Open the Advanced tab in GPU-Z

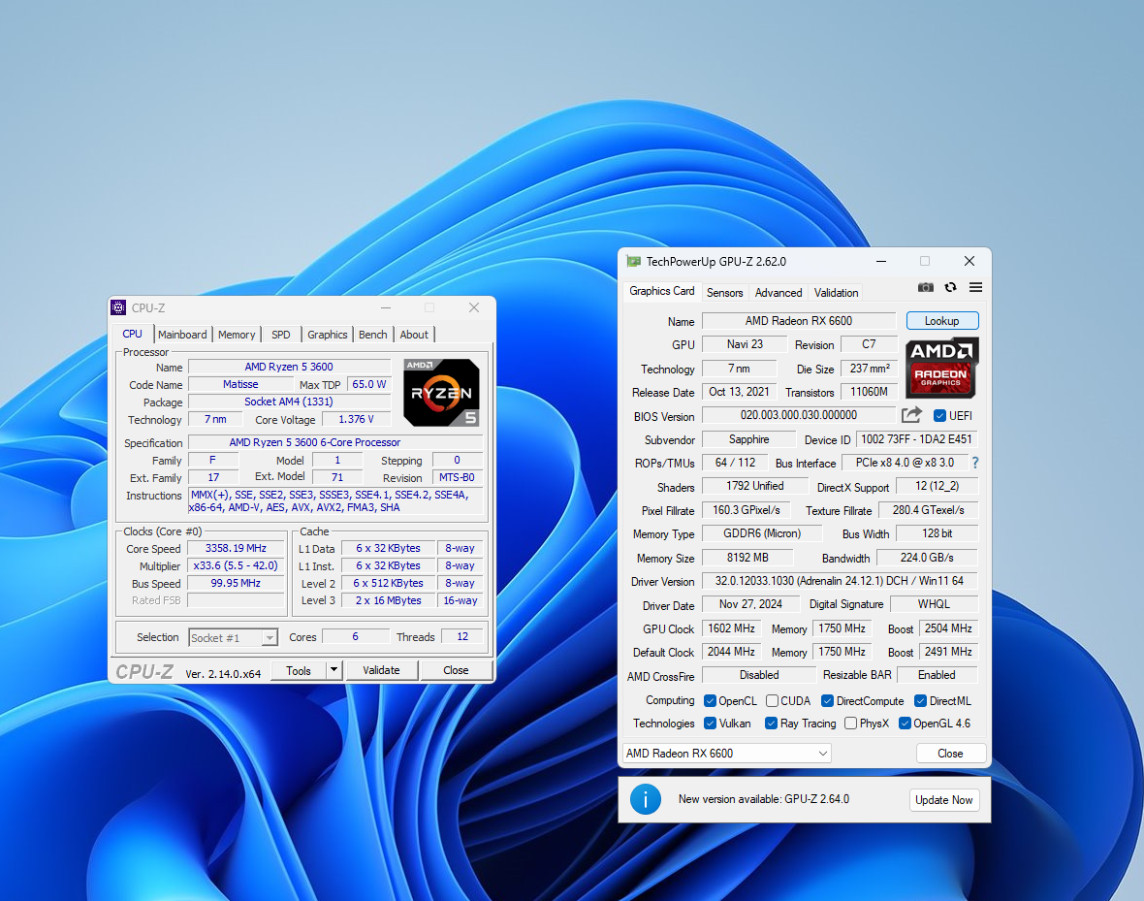(779, 292)
